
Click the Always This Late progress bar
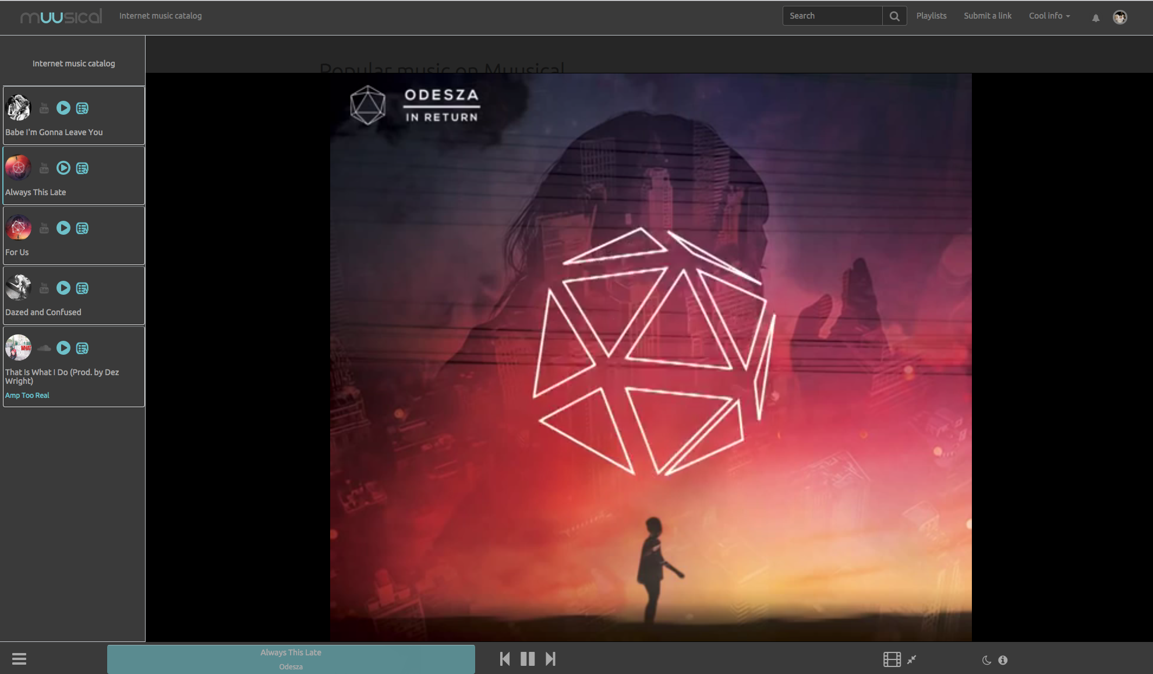(x=291, y=659)
